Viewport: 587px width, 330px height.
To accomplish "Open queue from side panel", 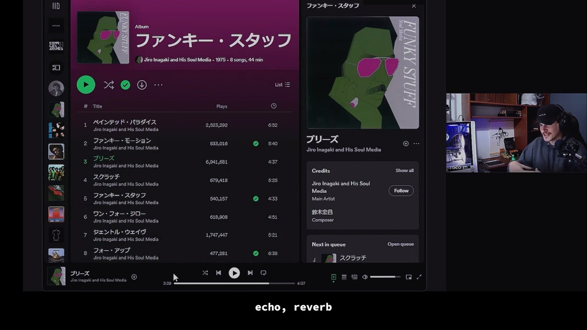I will click(x=401, y=244).
